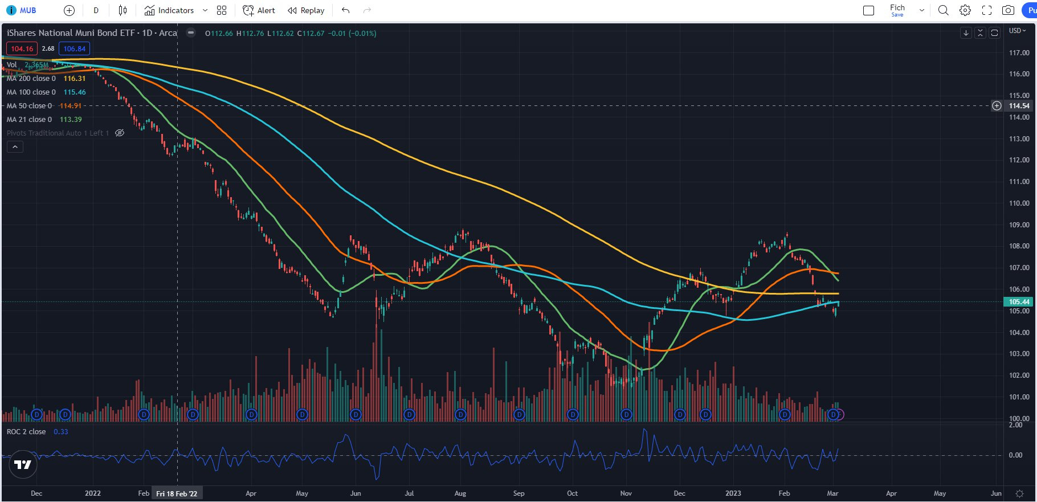Open the candlestick chart type selector

click(x=123, y=10)
